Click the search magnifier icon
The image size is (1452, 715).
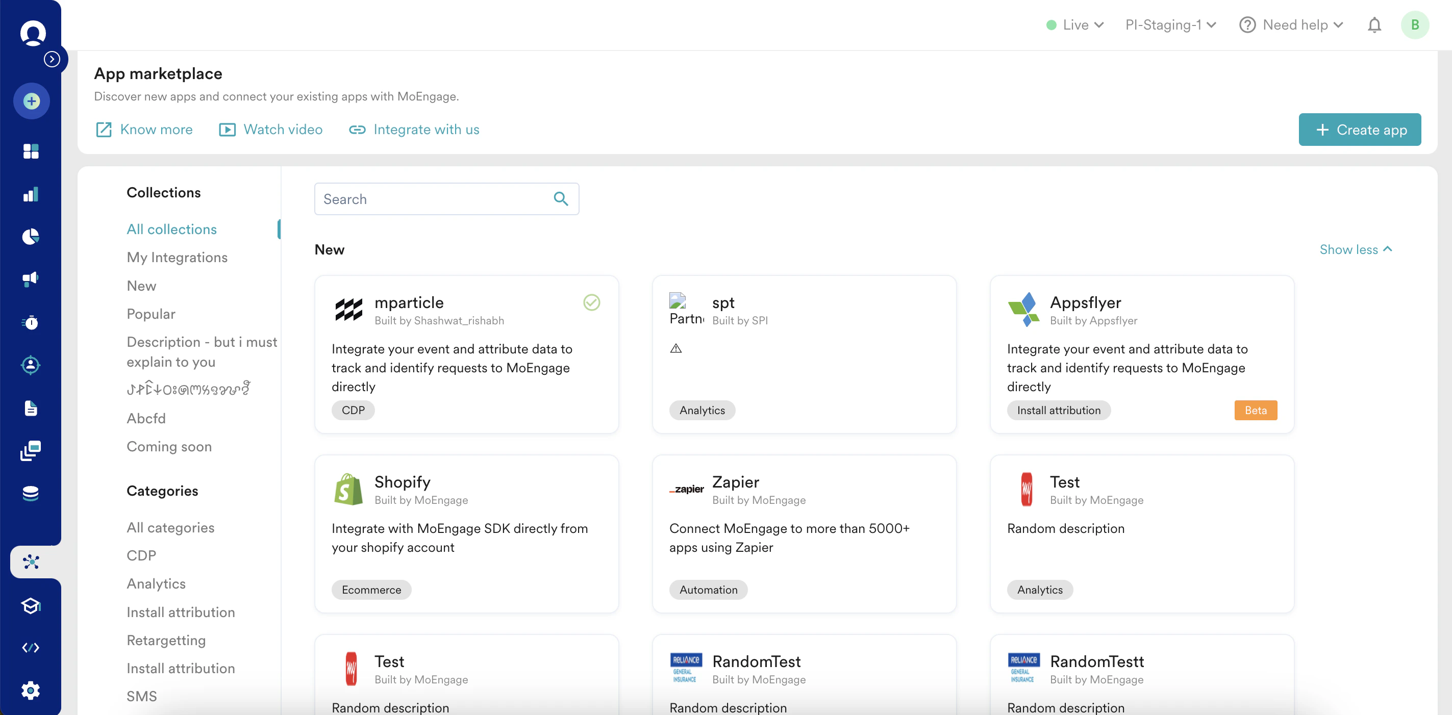click(x=560, y=199)
